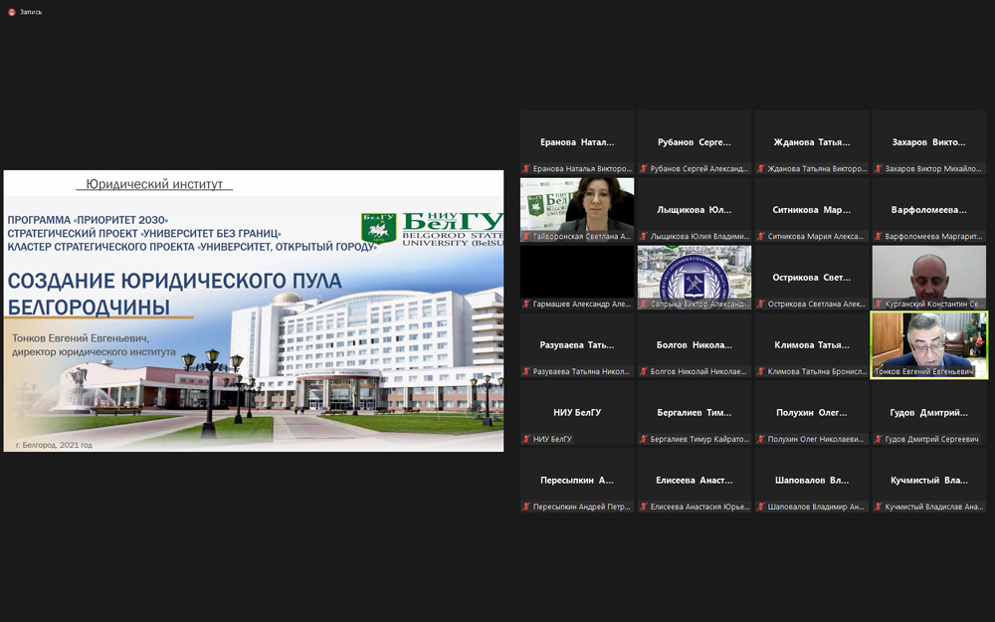Viewport: 995px width, 622px height.
Task: Click muted mic icon on НИУ БелГУ tile
Action: coord(526,439)
